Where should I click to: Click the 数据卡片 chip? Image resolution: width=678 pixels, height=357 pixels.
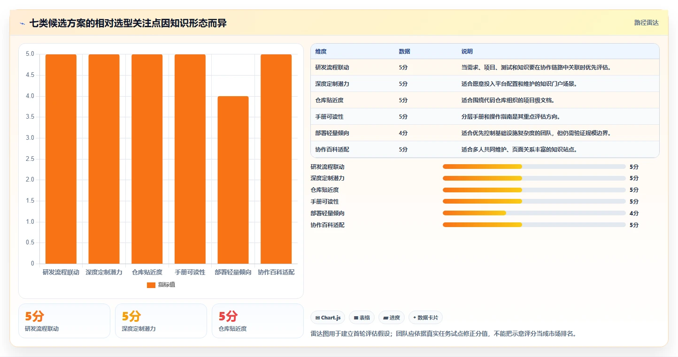(x=425, y=318)
